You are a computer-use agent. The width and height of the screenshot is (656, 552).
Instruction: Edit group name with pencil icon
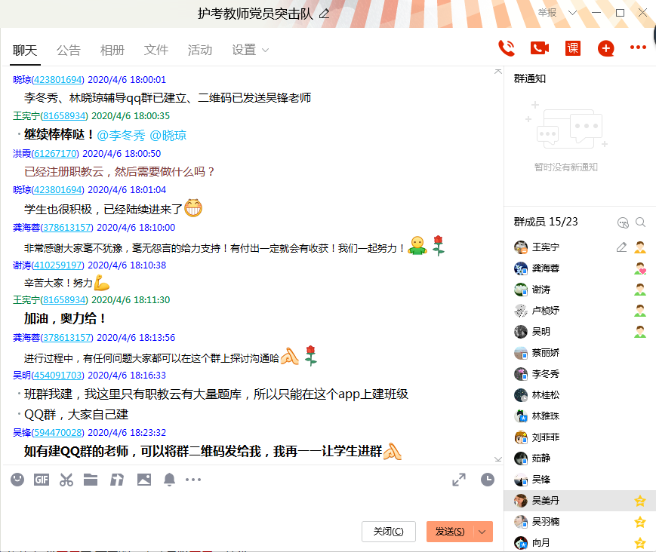(325, 14)
